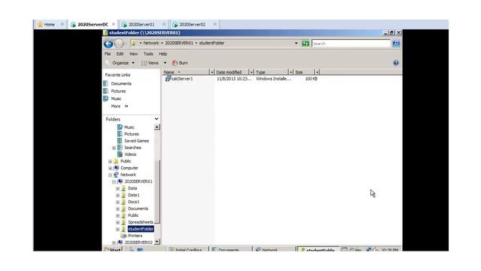Expand the studentFolder tree node

coord(117,229)
